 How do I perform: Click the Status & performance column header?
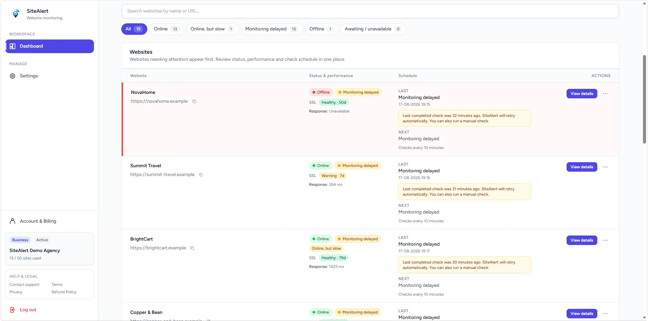click(331, 76)
